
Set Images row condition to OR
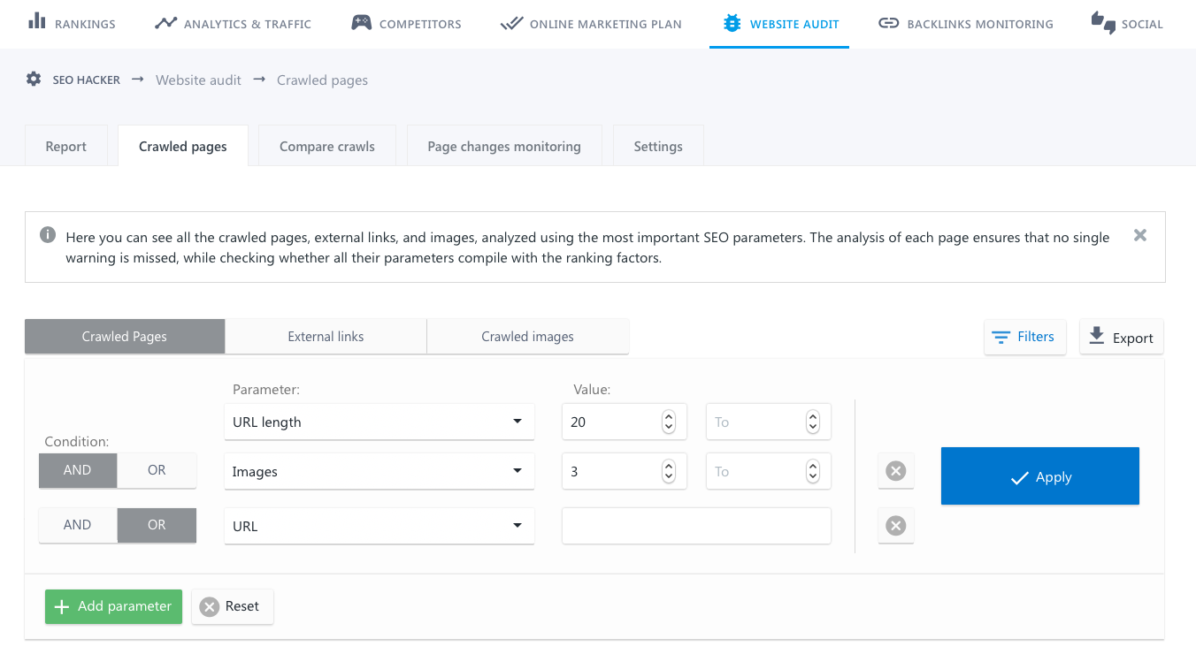click(x=157, y=470)
